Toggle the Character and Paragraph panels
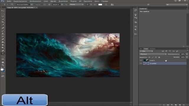Image resolution: width=189 pixels, height=106 pixels. pyautogui.click(x=112, y=5)
